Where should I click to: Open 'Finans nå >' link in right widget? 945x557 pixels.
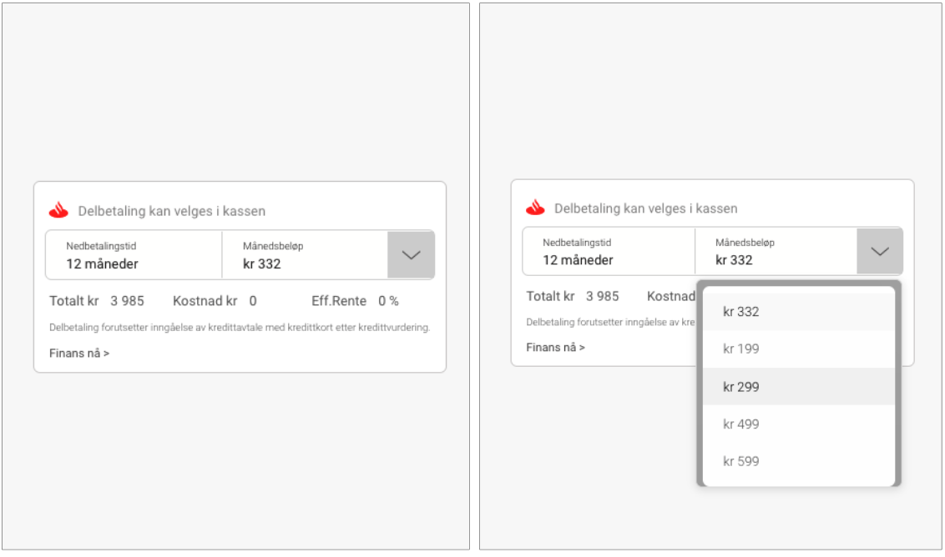point(555,348)
